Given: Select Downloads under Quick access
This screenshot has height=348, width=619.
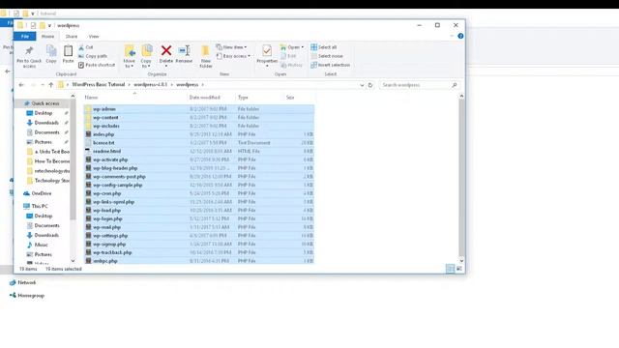Looking at the screenshot, I should coord(46,123).
